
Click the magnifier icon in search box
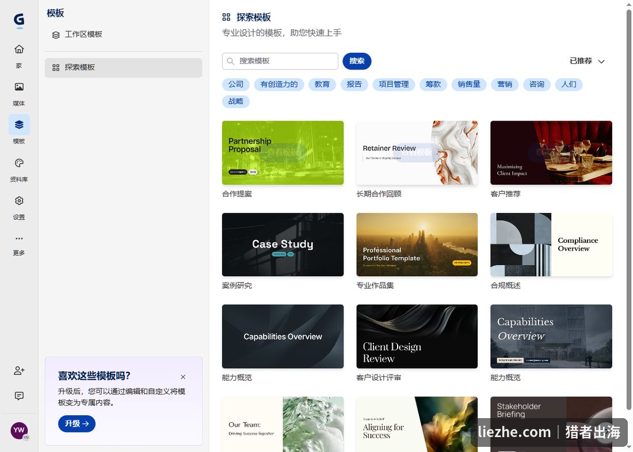[x=230, y=61]
